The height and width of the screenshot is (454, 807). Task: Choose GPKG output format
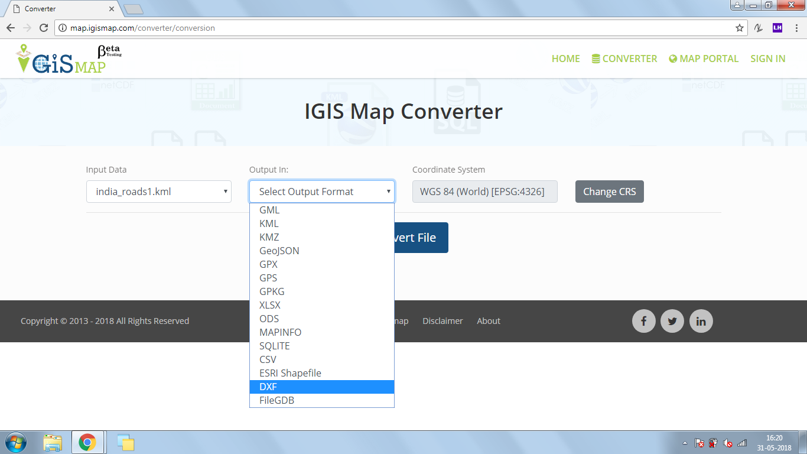(x=322, y=291)
